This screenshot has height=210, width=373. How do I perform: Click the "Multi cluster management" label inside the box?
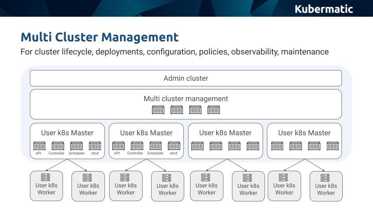point(186,99)
